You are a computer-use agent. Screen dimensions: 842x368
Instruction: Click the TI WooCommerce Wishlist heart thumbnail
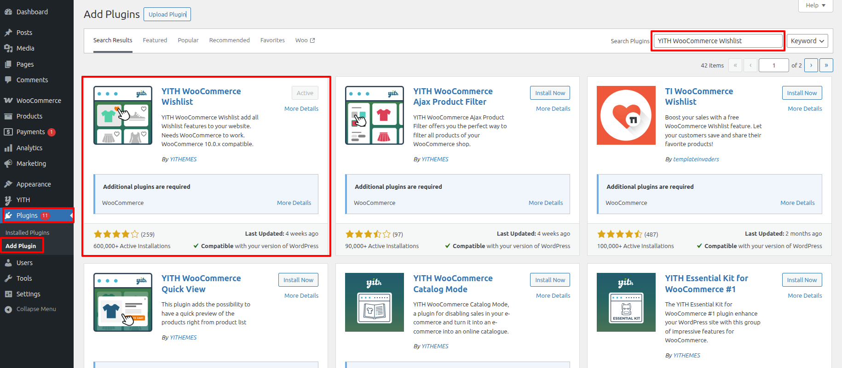click(x=626, y=115)
